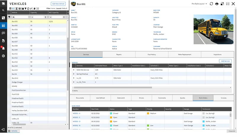The height and width of the screenshot is (138, 237).
Task: Click the trash delete icon in grid toolbar
Action: tap(38, 9)
